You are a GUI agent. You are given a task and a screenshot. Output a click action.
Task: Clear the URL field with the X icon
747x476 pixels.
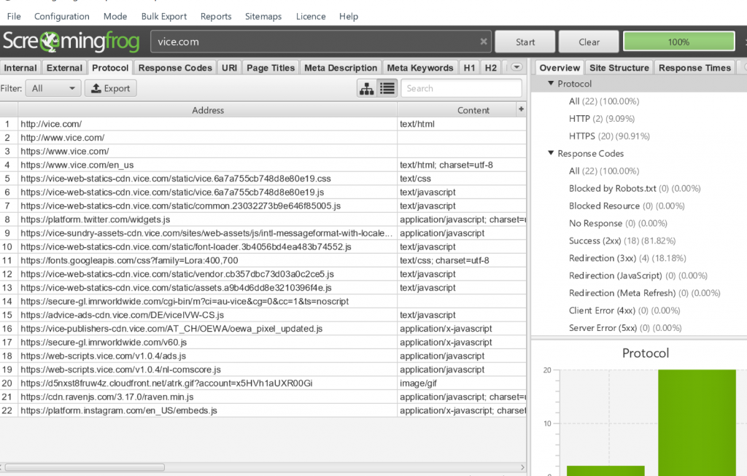484,42
